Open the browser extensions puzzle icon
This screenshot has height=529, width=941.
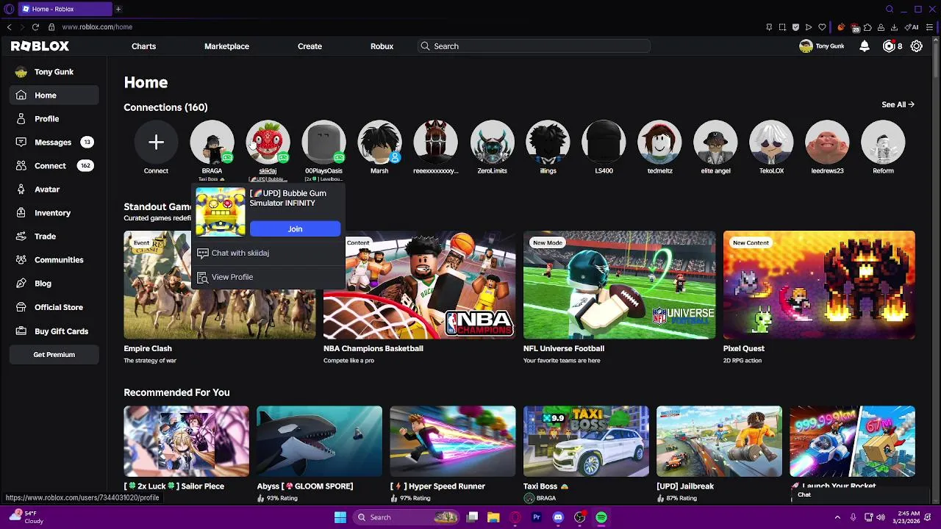pos(867,27)
